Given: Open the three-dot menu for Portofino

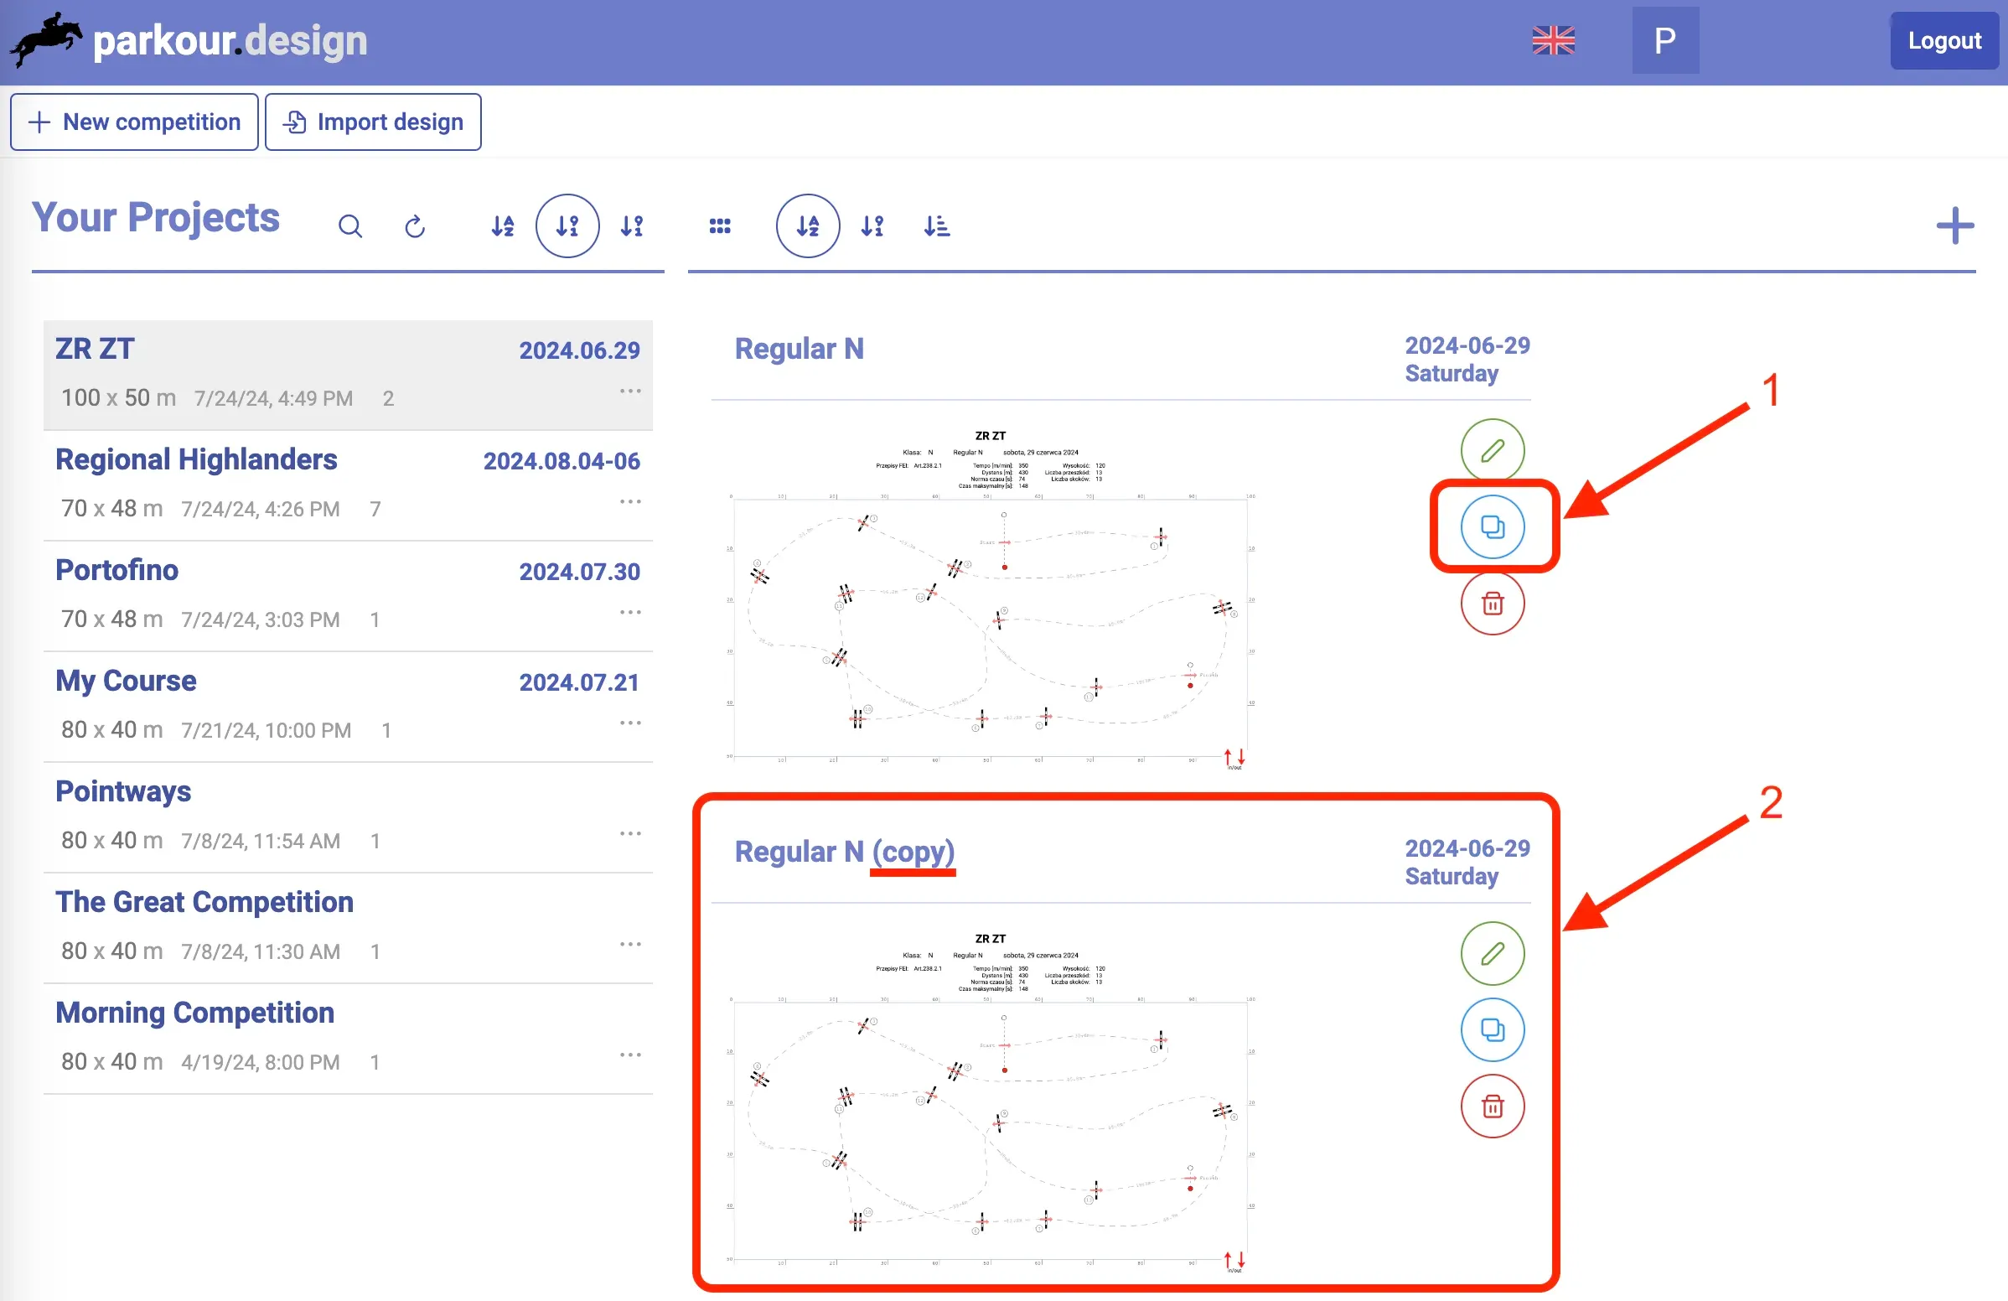Looking at the screenshot, I should coord(630,612).
